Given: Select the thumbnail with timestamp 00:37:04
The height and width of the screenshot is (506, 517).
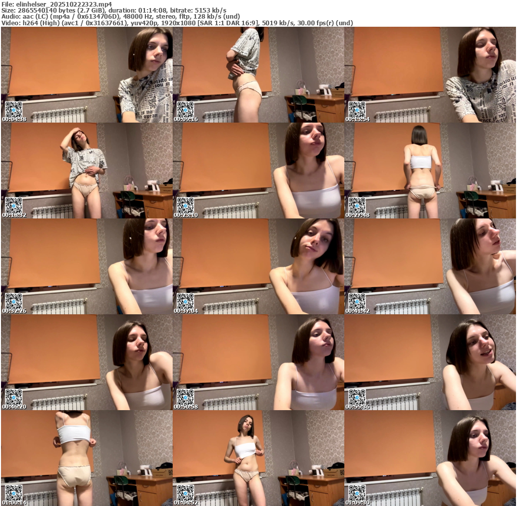Looking at the screenshot, I should pos(258,266).
